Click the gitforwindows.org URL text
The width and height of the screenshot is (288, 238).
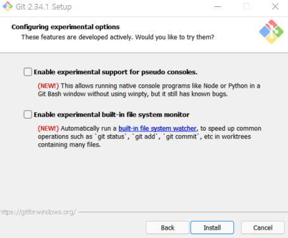pos(38,212)
